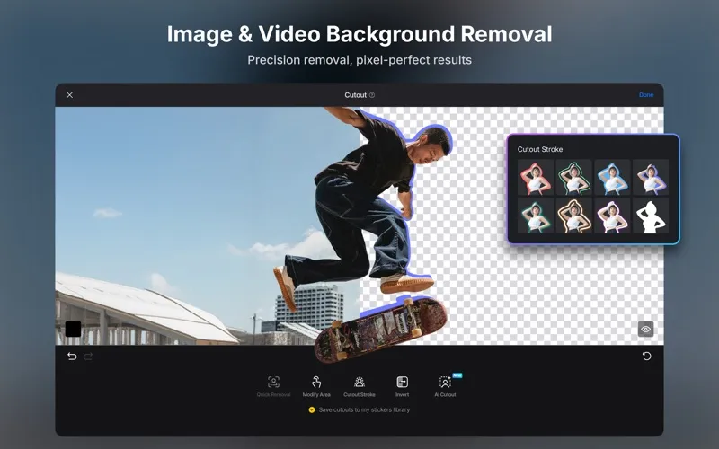Click the Cutout title text
This screenshot has height=449, width=719.
click(x=355, y=95)
